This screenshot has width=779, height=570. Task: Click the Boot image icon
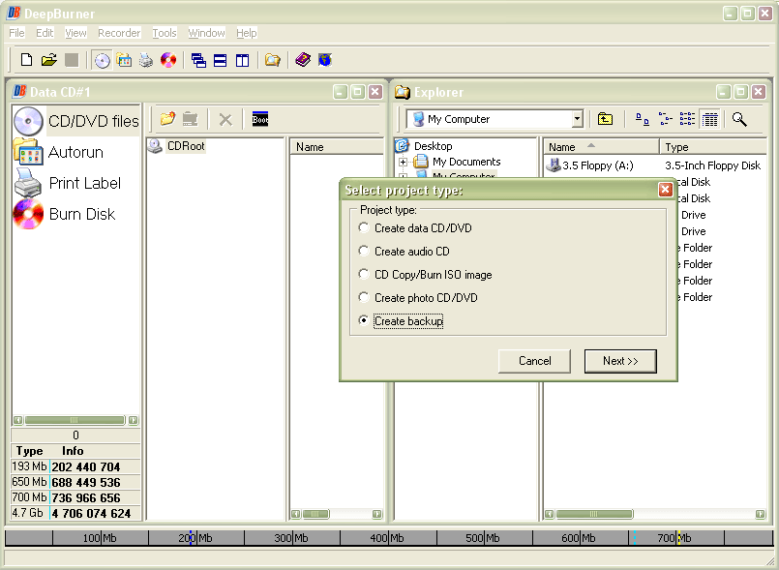pyautogui.click(x=260, y=119)
